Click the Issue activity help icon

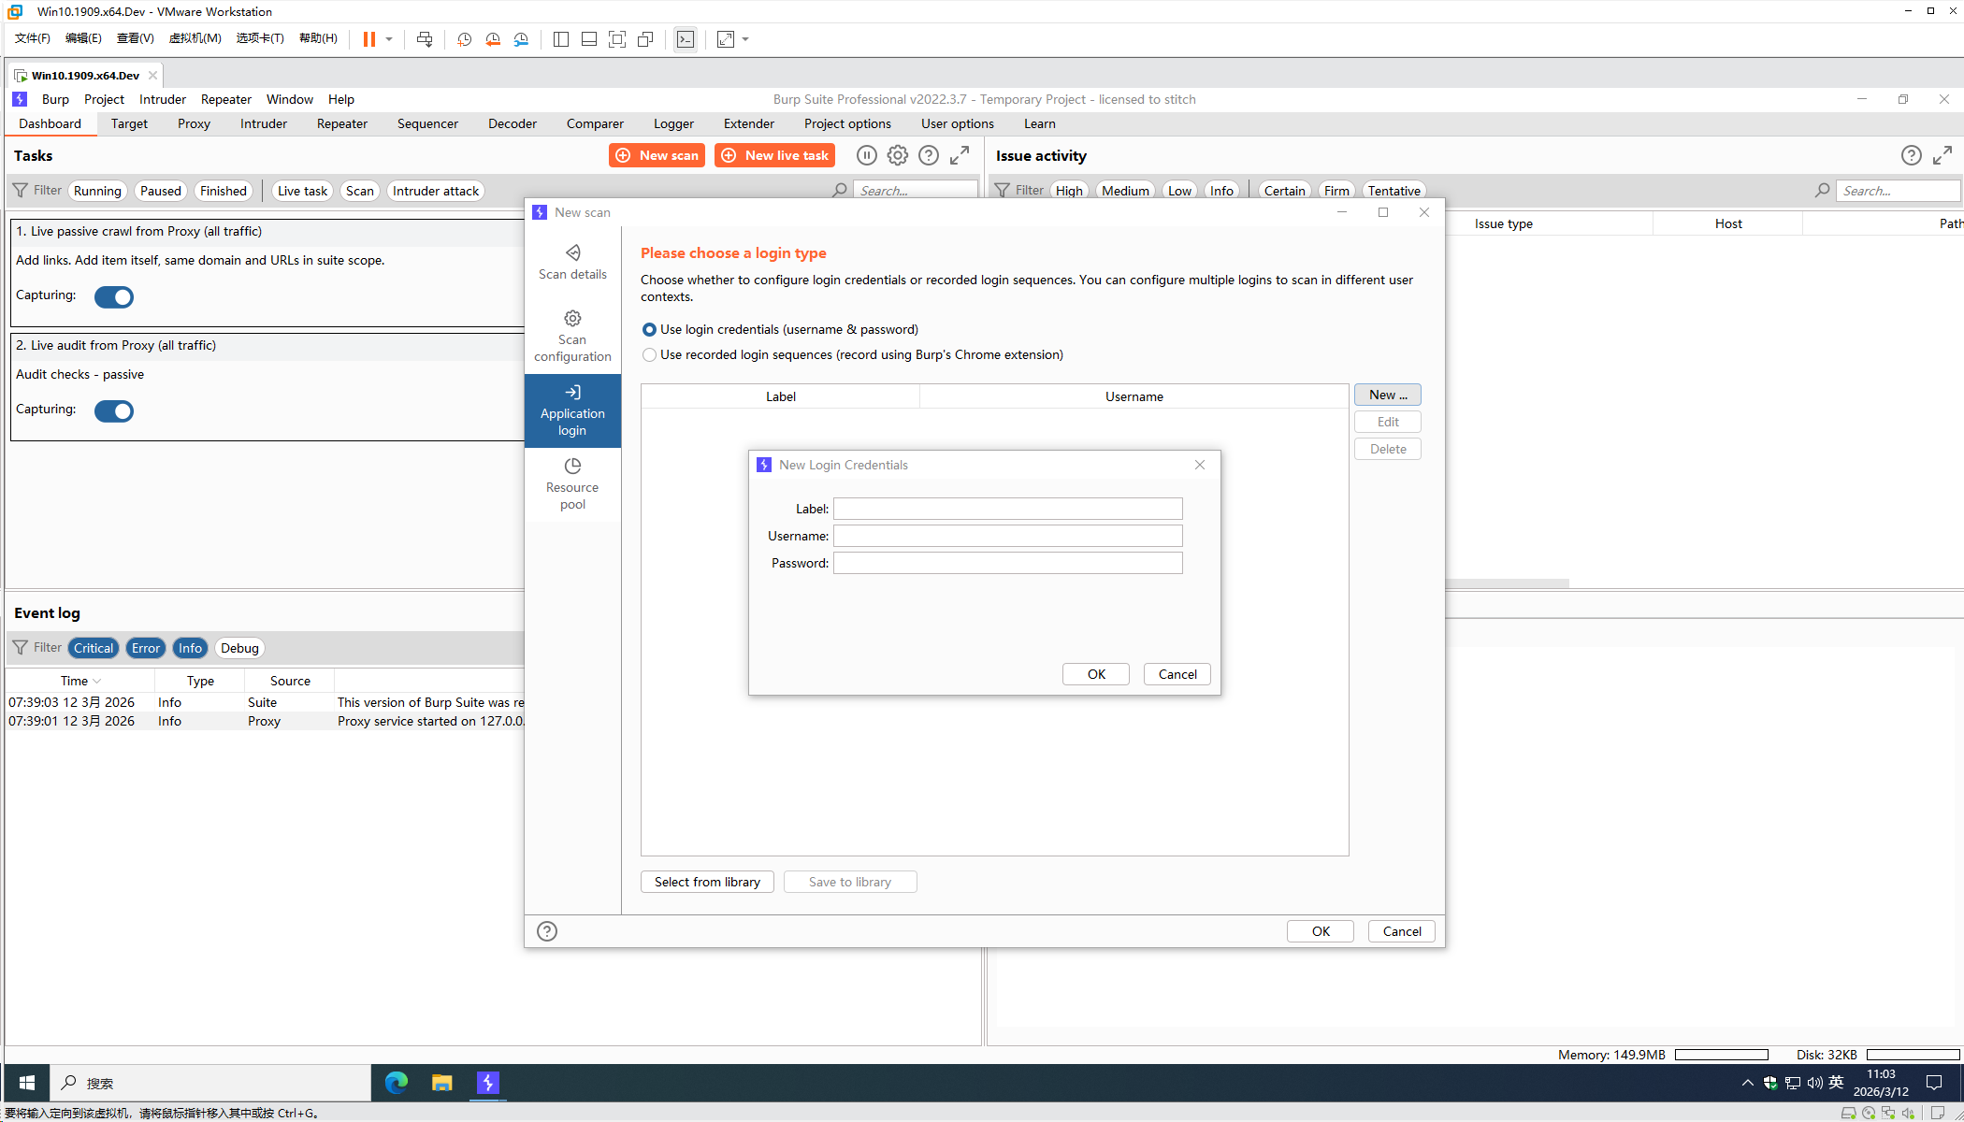[1911, 155]
